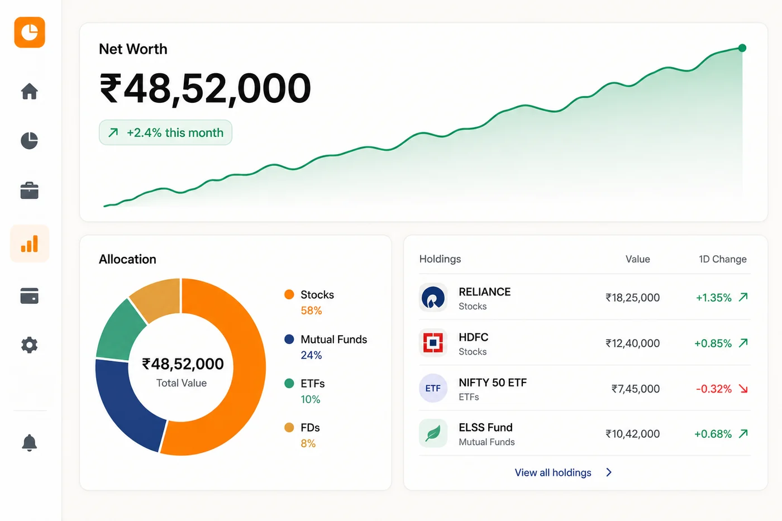Open the Home sidebar icon
The height and width of the screenshot is (521, 782).
(x=30, y=91)
